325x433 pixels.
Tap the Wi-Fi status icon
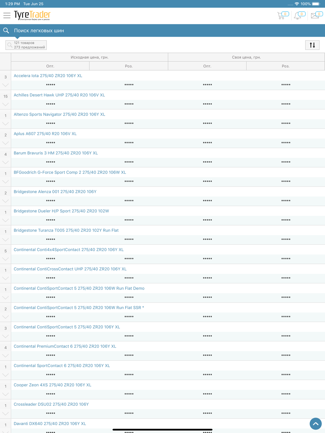click(x=297, y=4)
